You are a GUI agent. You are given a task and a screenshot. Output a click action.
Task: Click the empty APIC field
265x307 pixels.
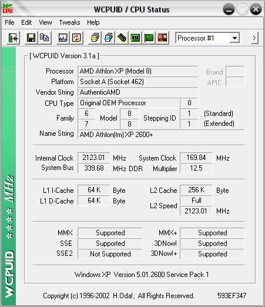[235, 82]
